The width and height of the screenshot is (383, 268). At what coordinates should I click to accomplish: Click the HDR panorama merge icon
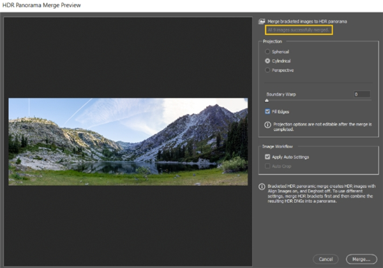click(262, 22)
